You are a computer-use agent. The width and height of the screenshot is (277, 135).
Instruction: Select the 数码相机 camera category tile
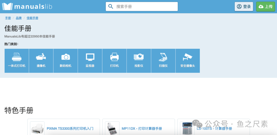66,61
